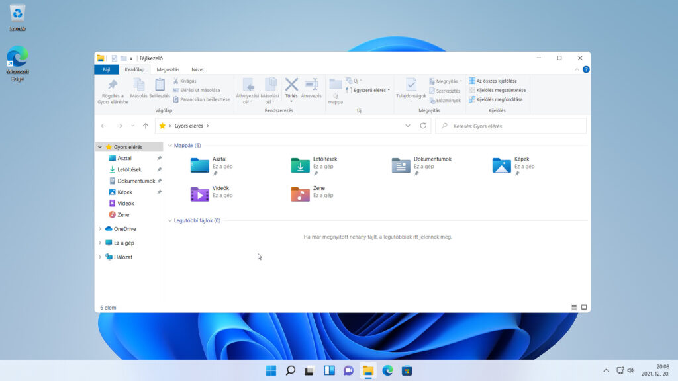Open the Áthelyezési cél move-to button
678x381 pixels.
[x=248, y=91]
